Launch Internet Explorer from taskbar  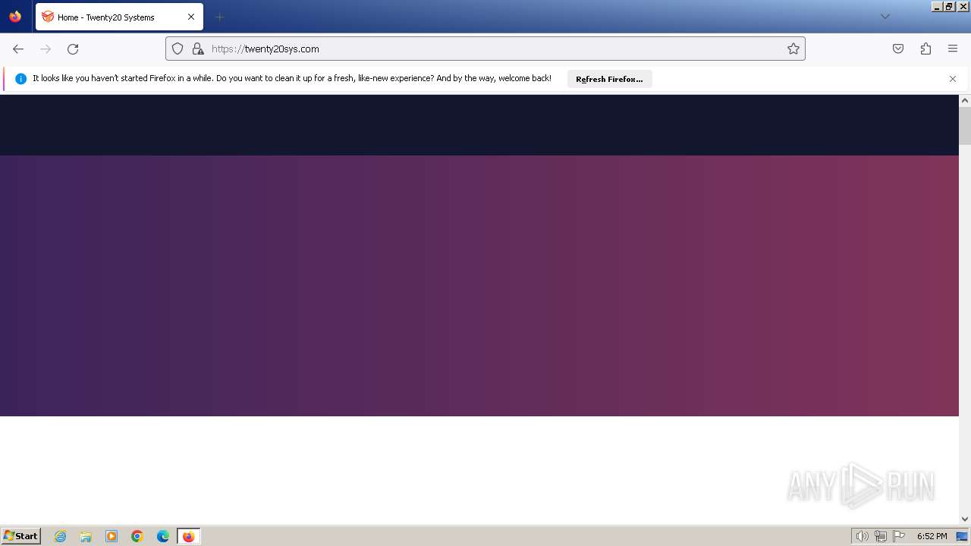(x=61, y=536)
